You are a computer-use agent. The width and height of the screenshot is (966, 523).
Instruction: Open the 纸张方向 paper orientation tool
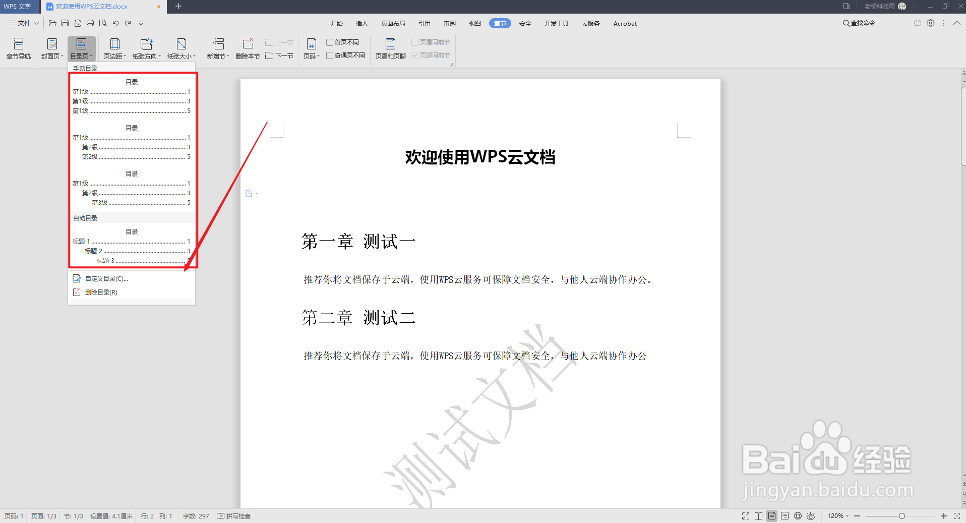pos(146,48)
